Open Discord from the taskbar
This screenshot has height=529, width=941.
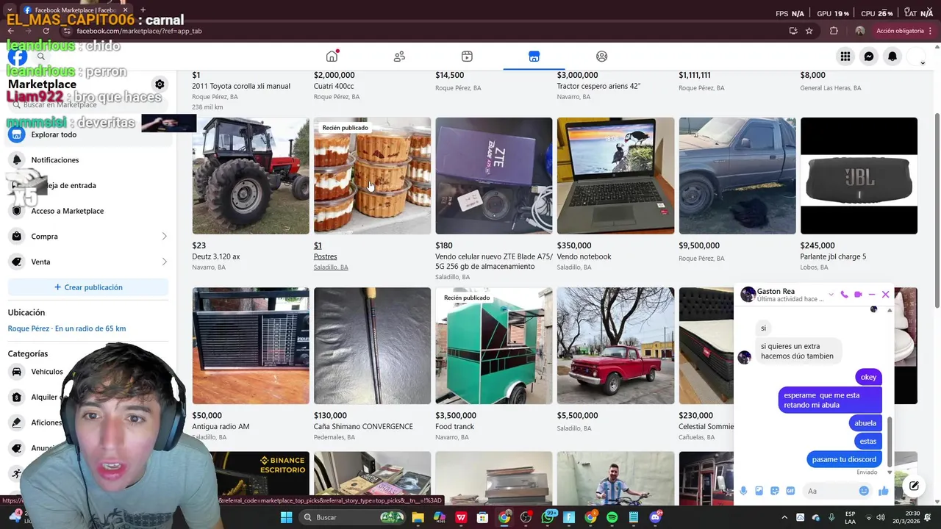tap(655, 517)
